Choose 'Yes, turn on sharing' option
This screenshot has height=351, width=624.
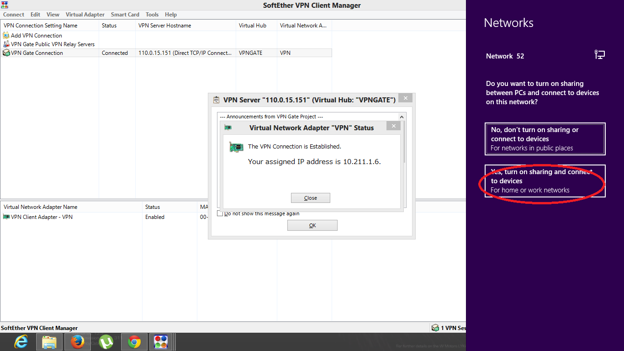tap(545, 181)
